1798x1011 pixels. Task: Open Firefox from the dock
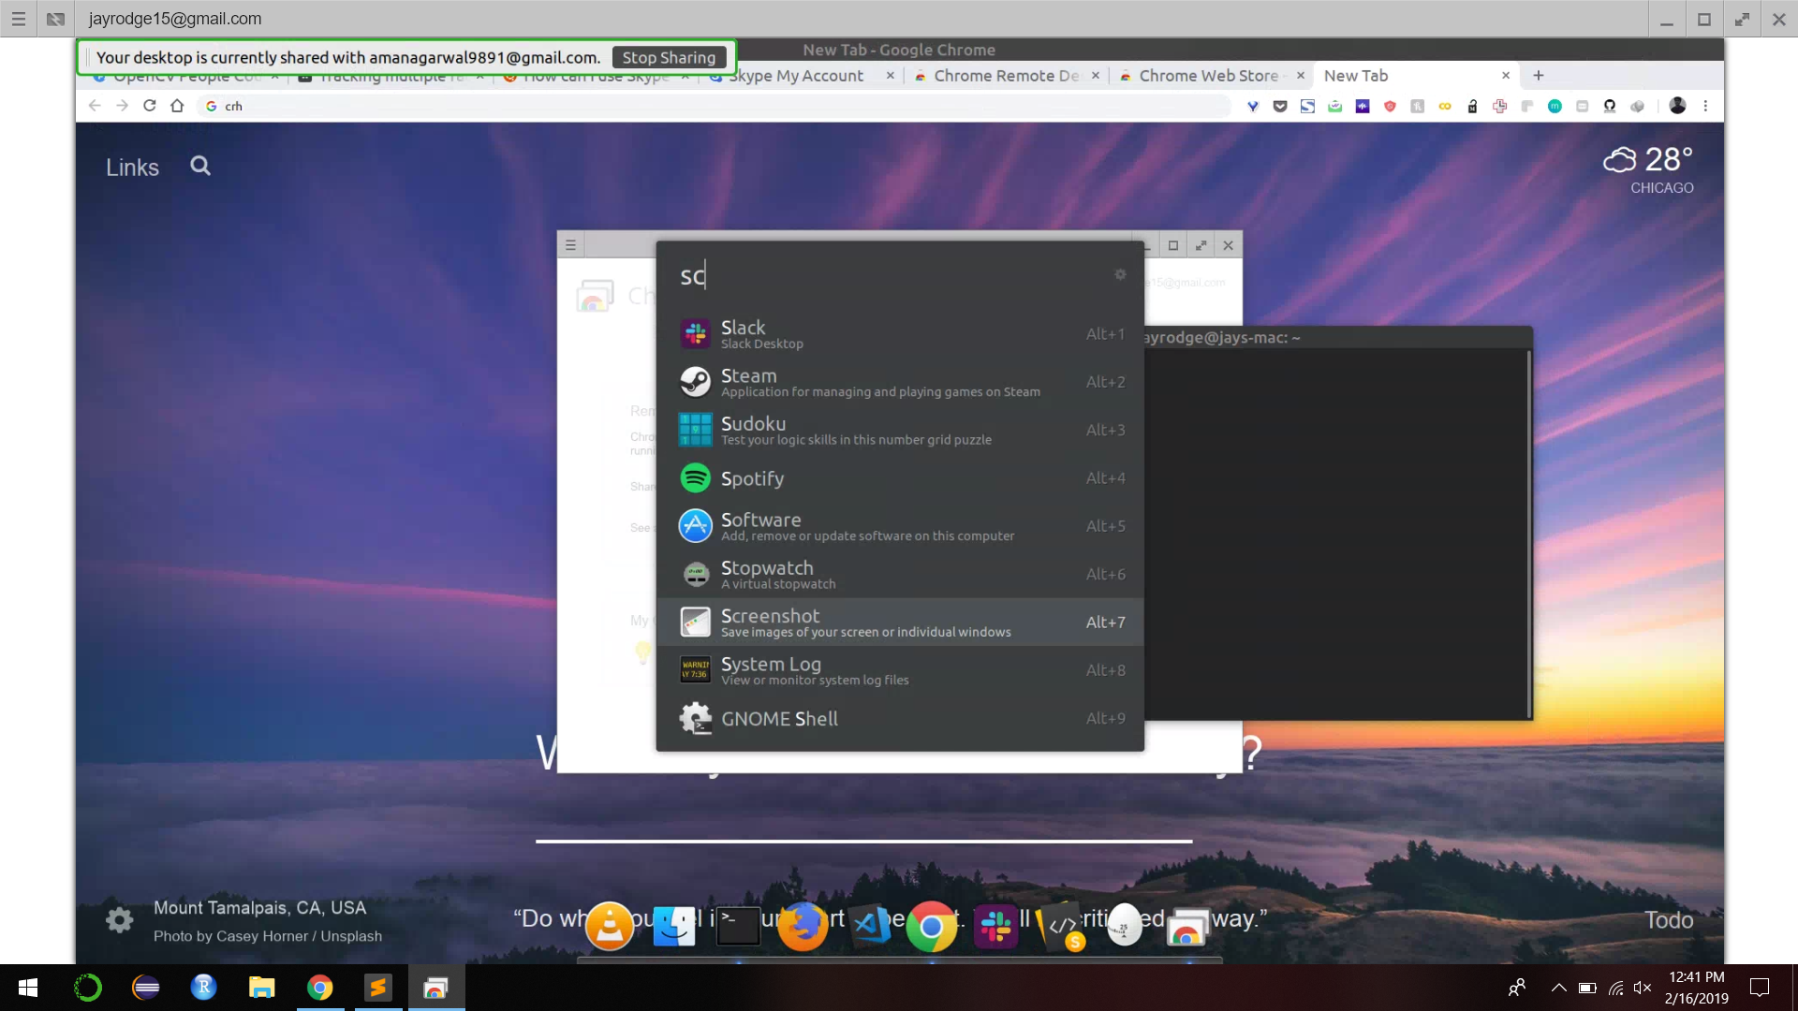pyautogui.click(x=803, y=926)
